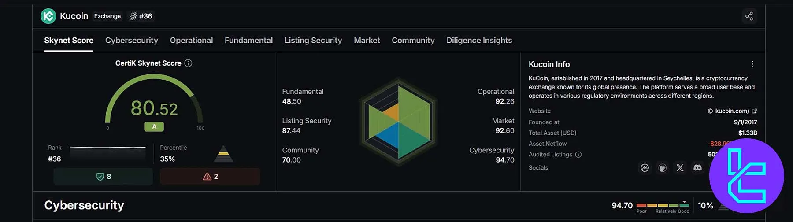Open the Discord social icon

click(x=697, y=168)
